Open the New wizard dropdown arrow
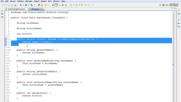 (x=6, y=5)
